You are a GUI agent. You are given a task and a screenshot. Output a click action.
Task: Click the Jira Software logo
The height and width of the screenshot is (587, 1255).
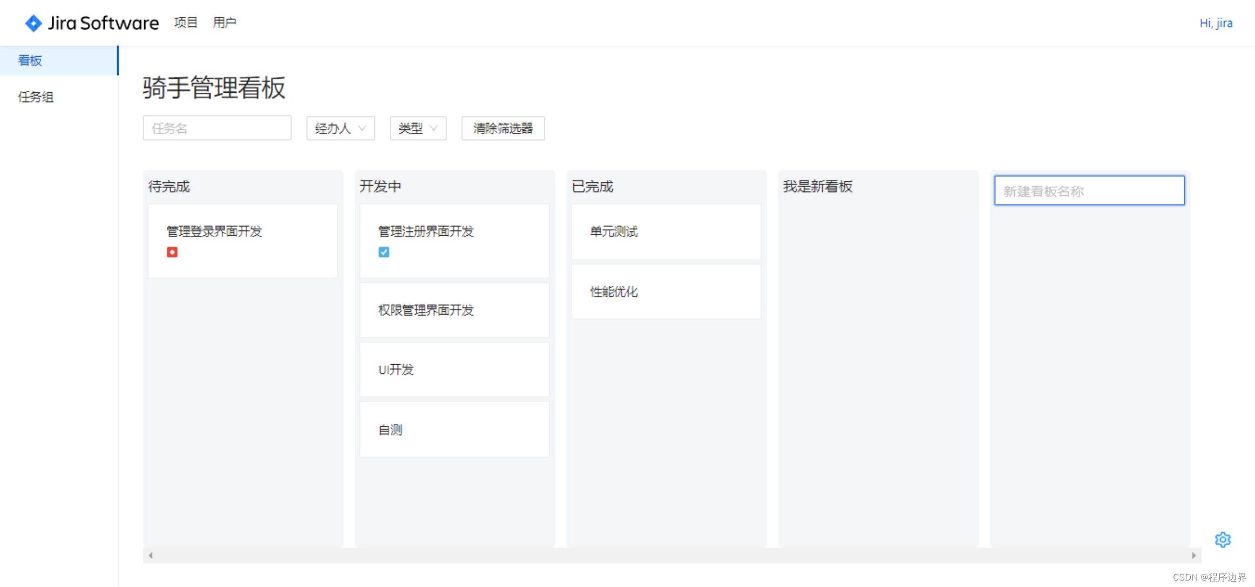(x=92, y=23)
